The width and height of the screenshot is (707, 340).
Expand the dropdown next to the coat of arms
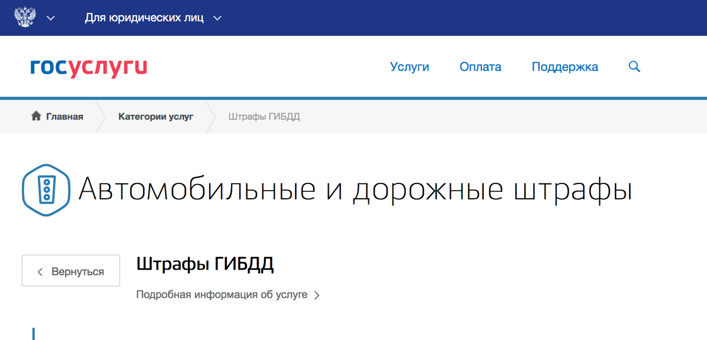click(51, 18)
